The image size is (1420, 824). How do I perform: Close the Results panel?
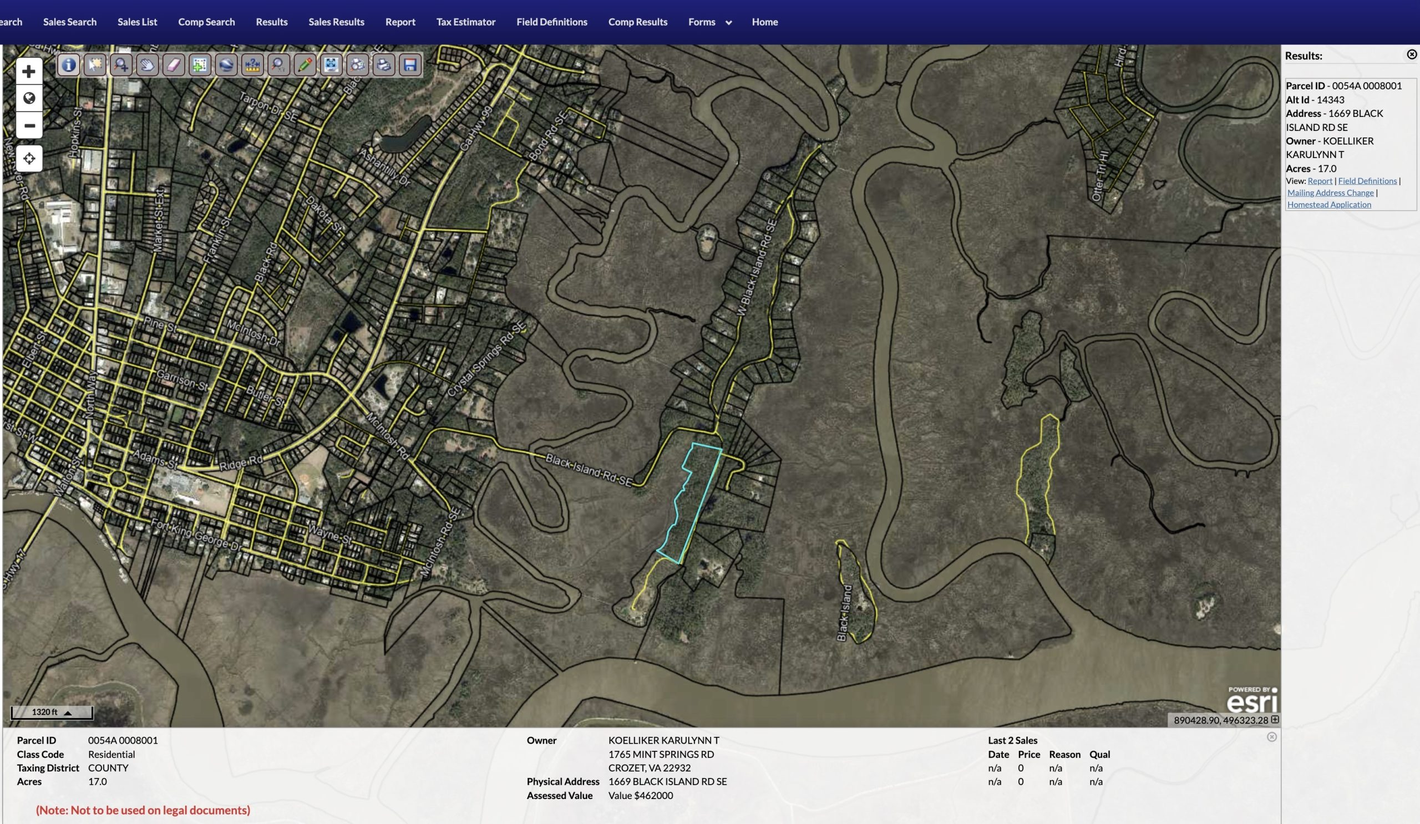(1411, 55)
